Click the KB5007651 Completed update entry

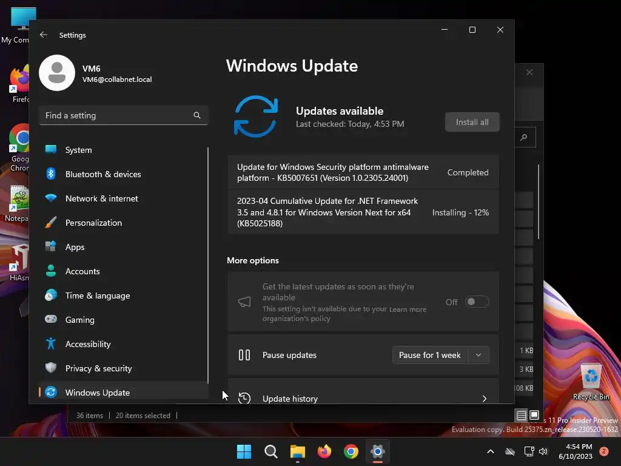[363, 172]
